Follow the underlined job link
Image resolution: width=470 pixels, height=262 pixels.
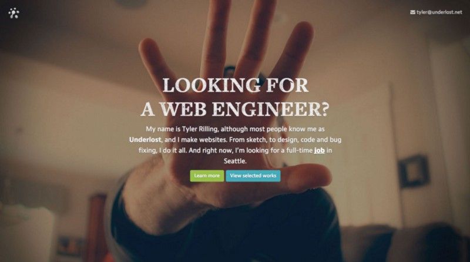[319, 150]
